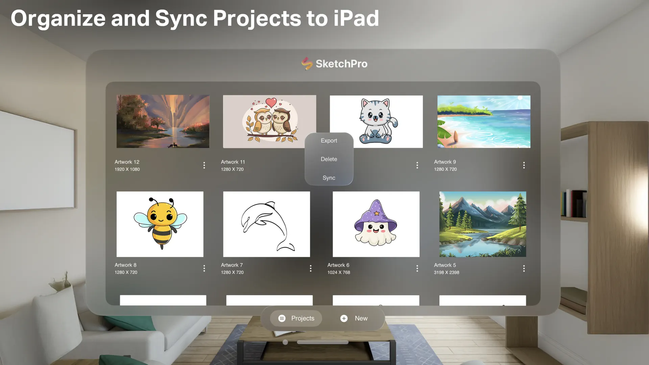Click the SketchPro logo icon
The height and width of the screenshot is (365, 649).
click(x=306, y=63)
